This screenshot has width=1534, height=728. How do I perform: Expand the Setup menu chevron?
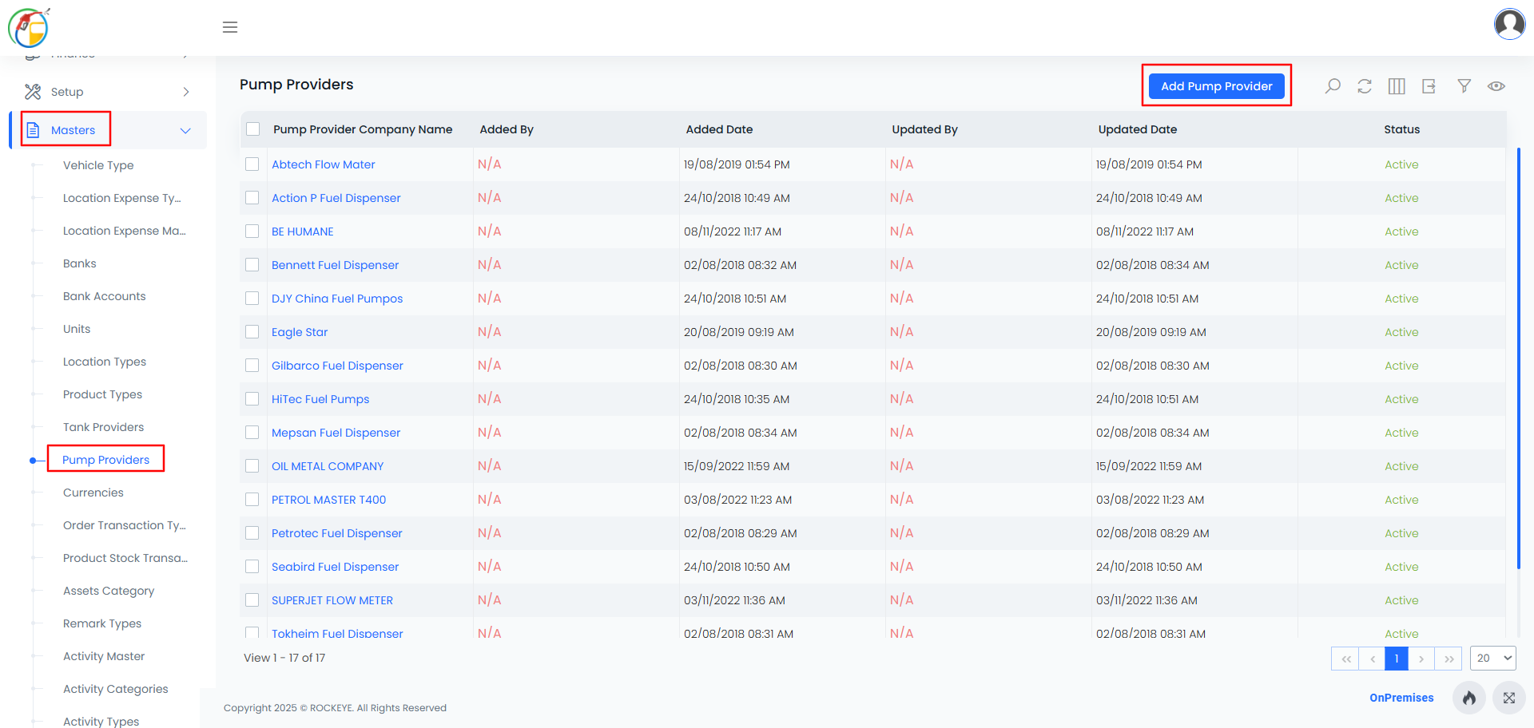pyautogui.click(x=186, y=92)
